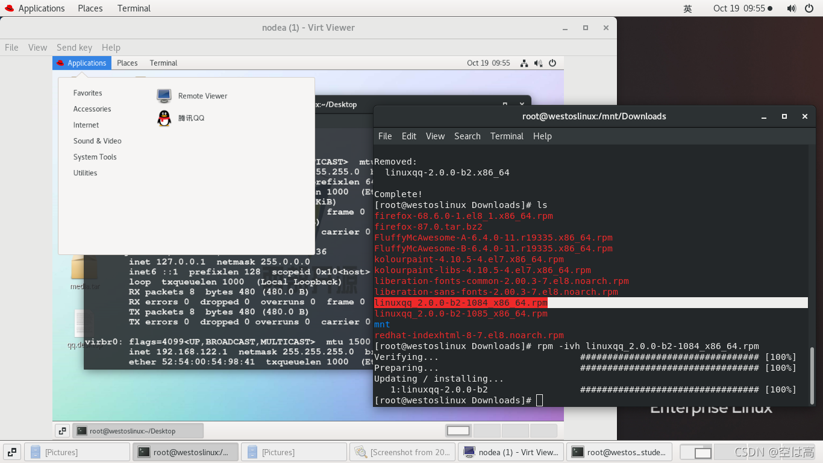Click redhat-indexhtml rpm filename
This screenshot has height=463, width=823.
469,335
